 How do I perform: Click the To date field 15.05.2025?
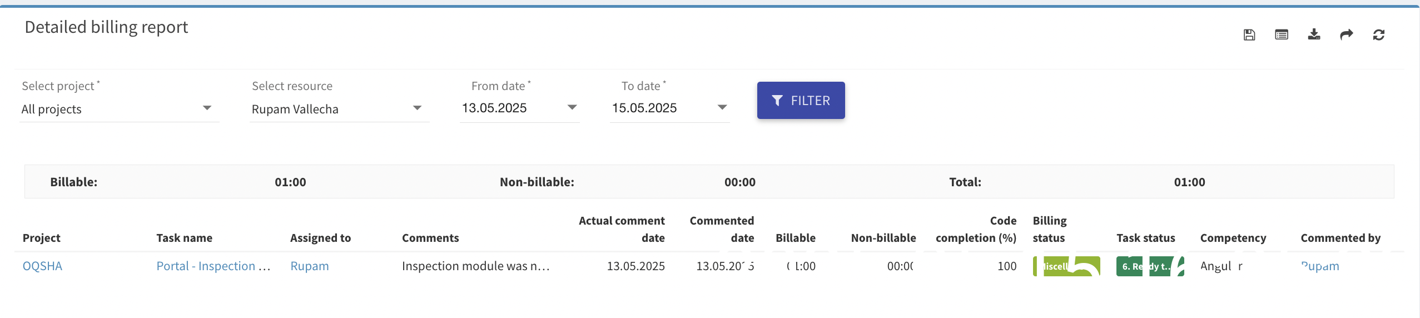(645, 108)
